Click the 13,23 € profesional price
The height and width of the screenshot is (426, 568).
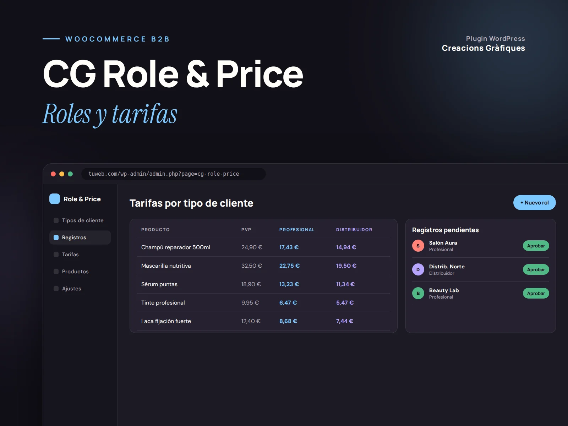click(289, 284)
